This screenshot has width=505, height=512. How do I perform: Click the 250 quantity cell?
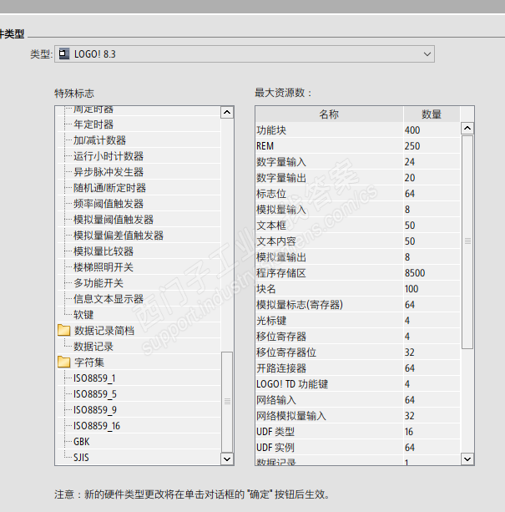[x=432, y=146]
